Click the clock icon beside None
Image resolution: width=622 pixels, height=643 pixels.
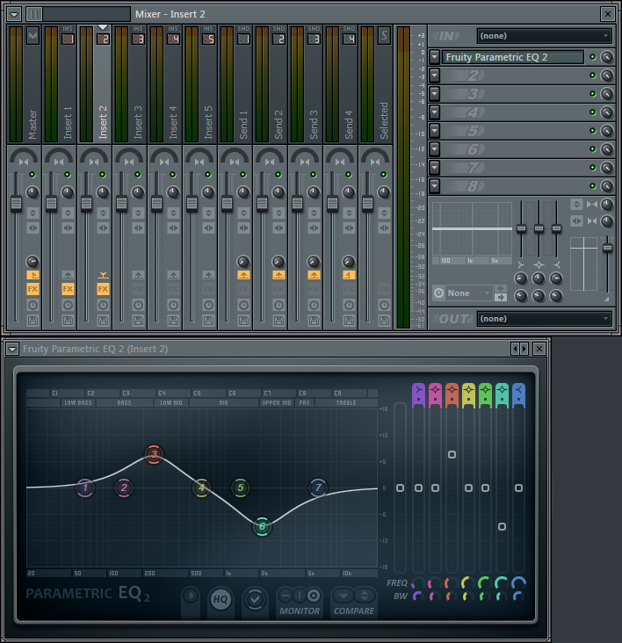click(x=438, y=293)
